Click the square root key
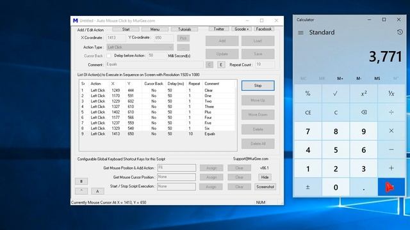The image size is (410, 230). [336, 93]
